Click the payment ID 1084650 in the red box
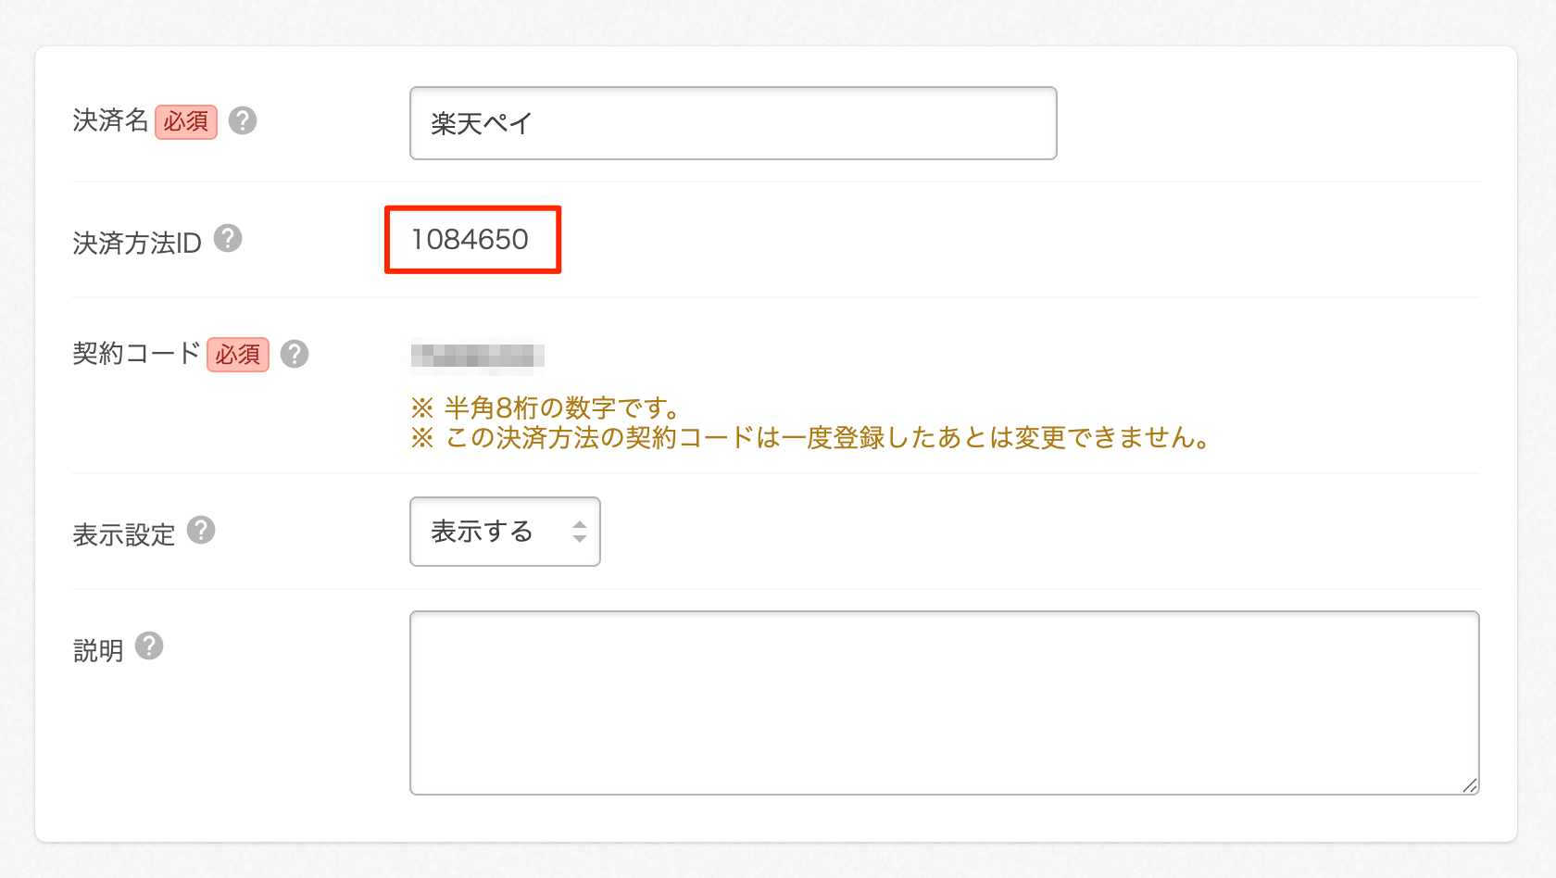 pyautogui.click(x=471, y=239)
